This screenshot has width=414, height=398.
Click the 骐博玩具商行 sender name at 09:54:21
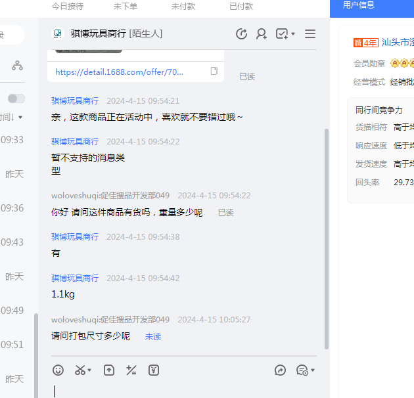coord(75,101)
